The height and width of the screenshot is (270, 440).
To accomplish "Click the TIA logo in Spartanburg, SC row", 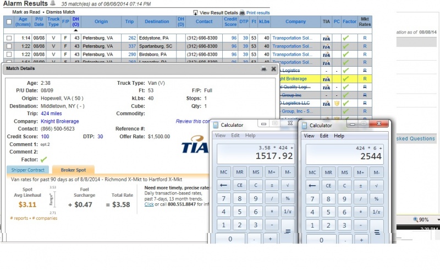I will [326, 46].
